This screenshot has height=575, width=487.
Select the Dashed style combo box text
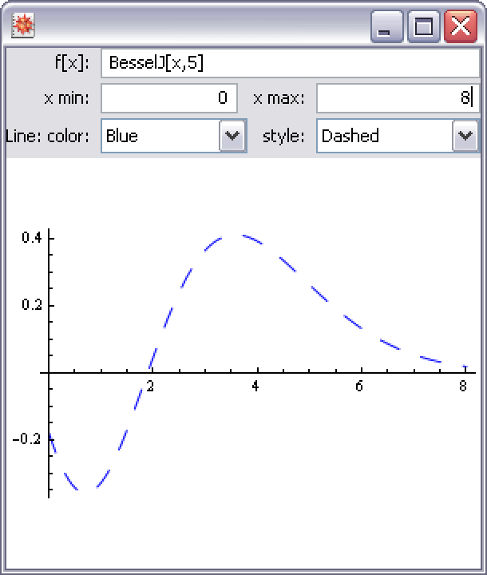point(383,136)
